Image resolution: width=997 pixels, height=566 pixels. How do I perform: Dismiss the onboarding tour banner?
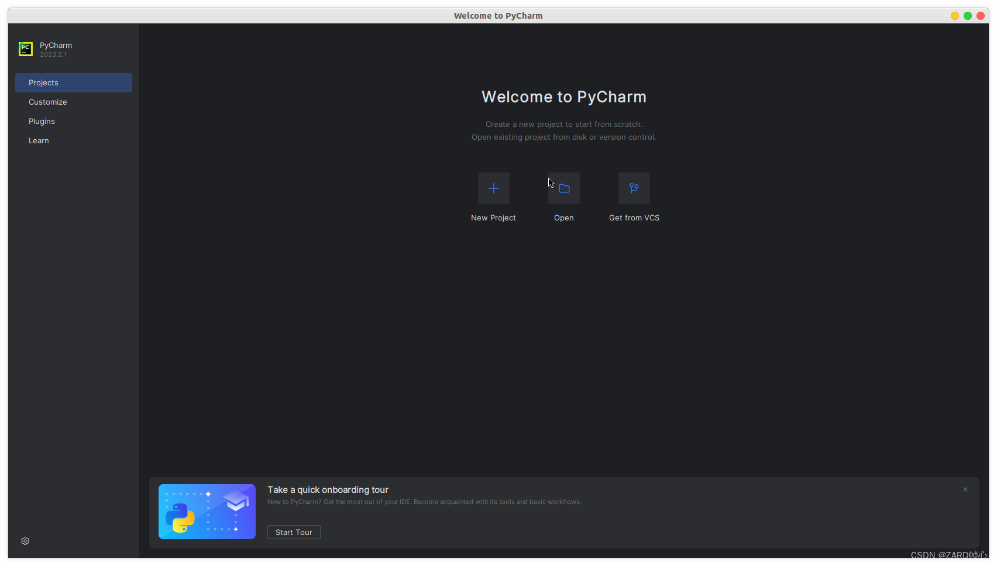965,489
